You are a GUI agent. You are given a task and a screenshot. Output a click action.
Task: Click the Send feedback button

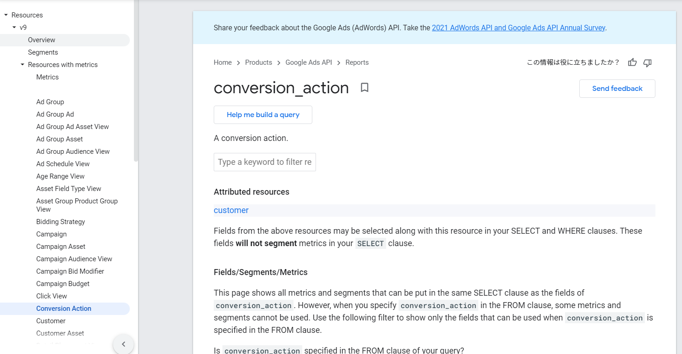617,89
